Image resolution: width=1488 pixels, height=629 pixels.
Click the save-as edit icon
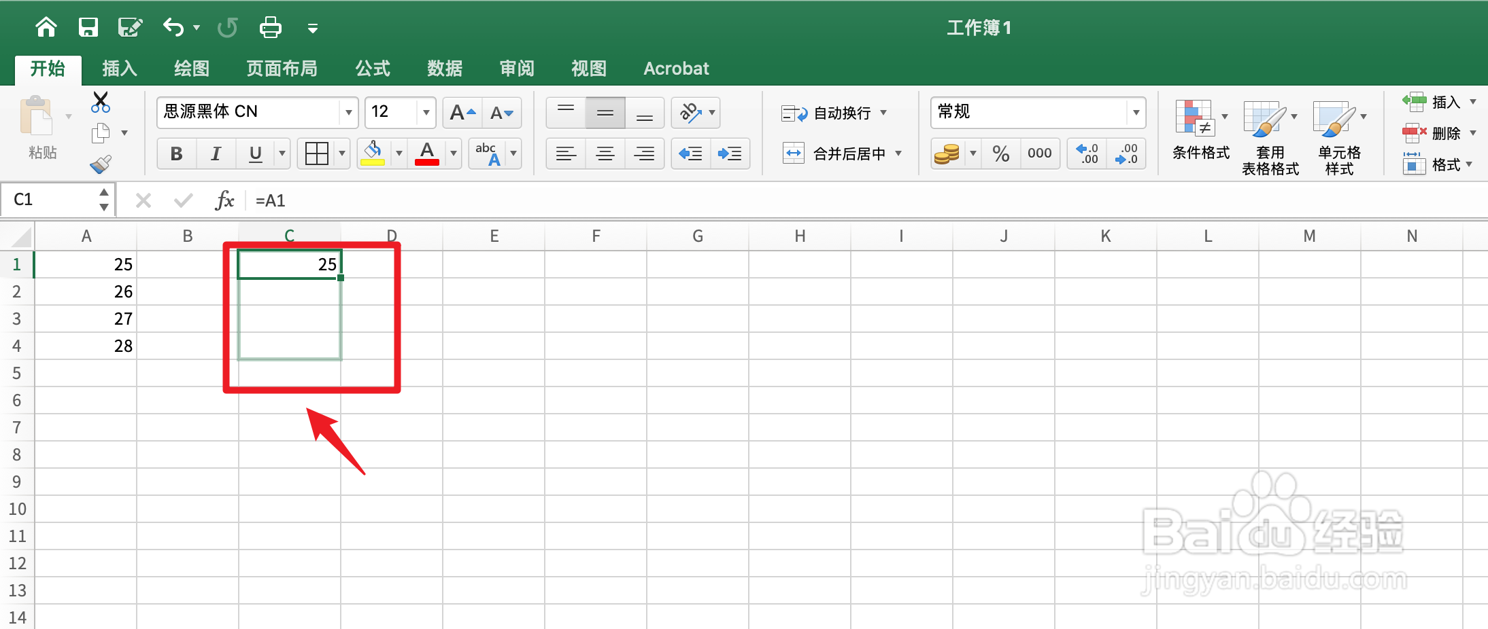(130, 27)
